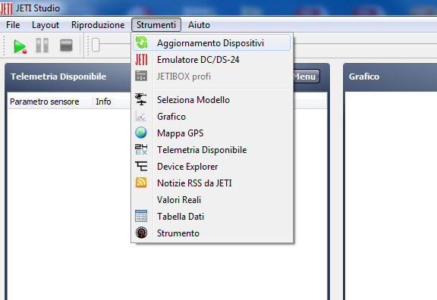Click the helicopter Seleziona Modello icon
Screen dimensions: 437x300
coord(141,100)
